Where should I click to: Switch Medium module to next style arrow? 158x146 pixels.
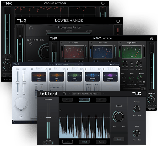(98, 75)
